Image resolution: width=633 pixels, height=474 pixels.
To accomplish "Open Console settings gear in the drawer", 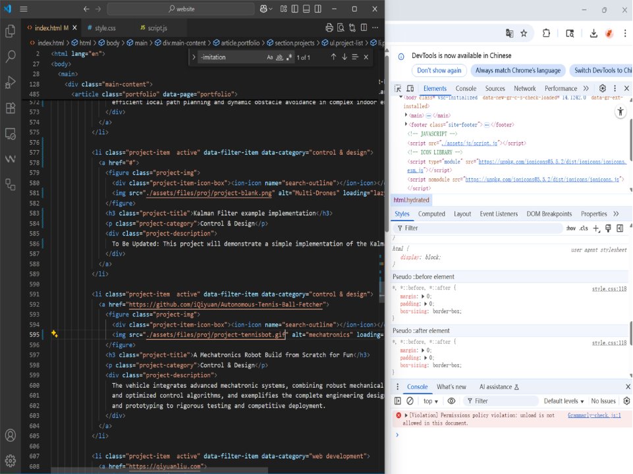I will click(x=626, y=401).
